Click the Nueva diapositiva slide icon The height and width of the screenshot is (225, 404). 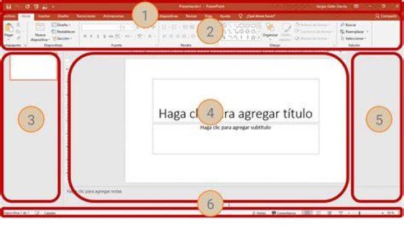click(x=40, y=27)
